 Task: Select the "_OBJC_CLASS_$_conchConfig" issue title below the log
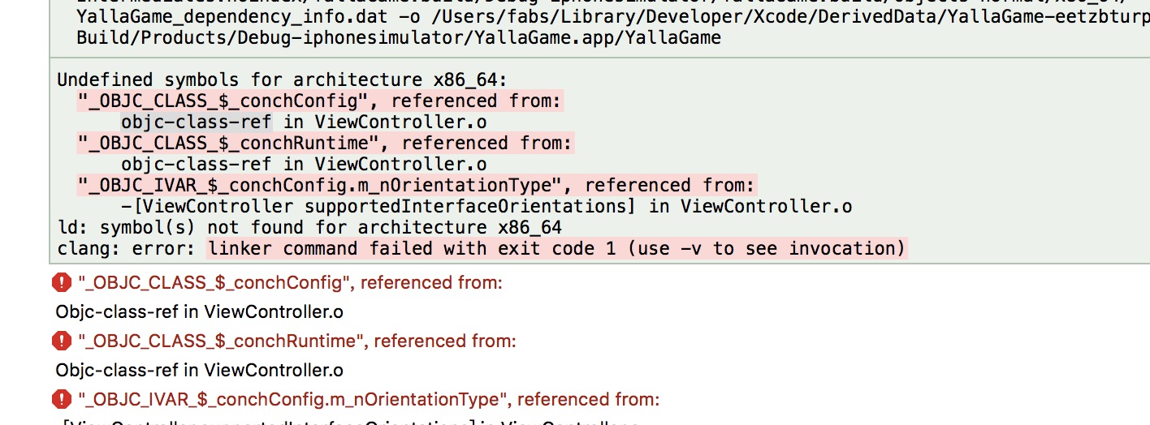(290, 283)
